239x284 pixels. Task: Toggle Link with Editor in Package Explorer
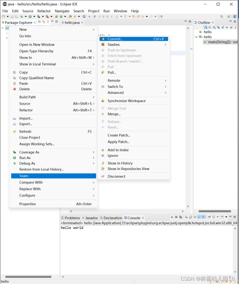tap(44, 22)
